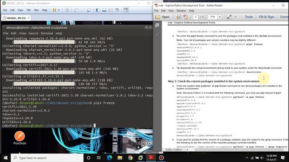The width and height of the screenshot is (289, 162).
Task: Open the terminal View menu
Action: coord(23,33)
